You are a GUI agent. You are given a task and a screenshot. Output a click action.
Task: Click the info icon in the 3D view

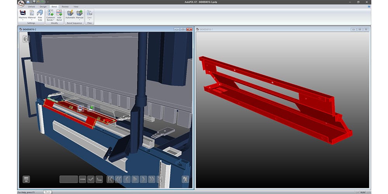pos(26,39)
